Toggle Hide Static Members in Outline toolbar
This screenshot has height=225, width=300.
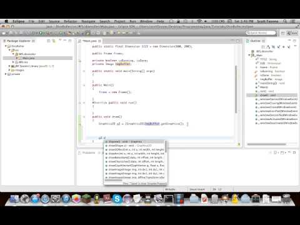pos(279,47)
